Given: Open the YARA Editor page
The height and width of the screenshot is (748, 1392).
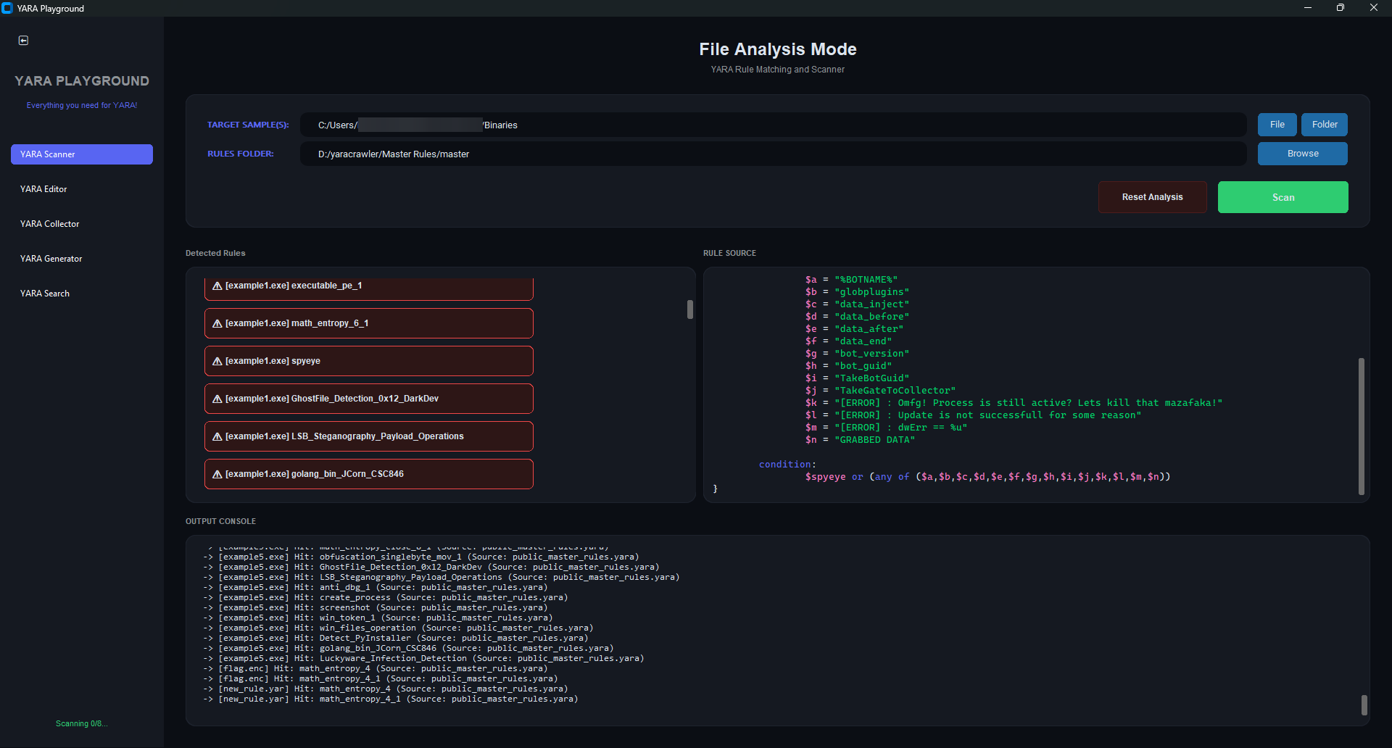Looking at the screenshot, I should click(43, 189).
